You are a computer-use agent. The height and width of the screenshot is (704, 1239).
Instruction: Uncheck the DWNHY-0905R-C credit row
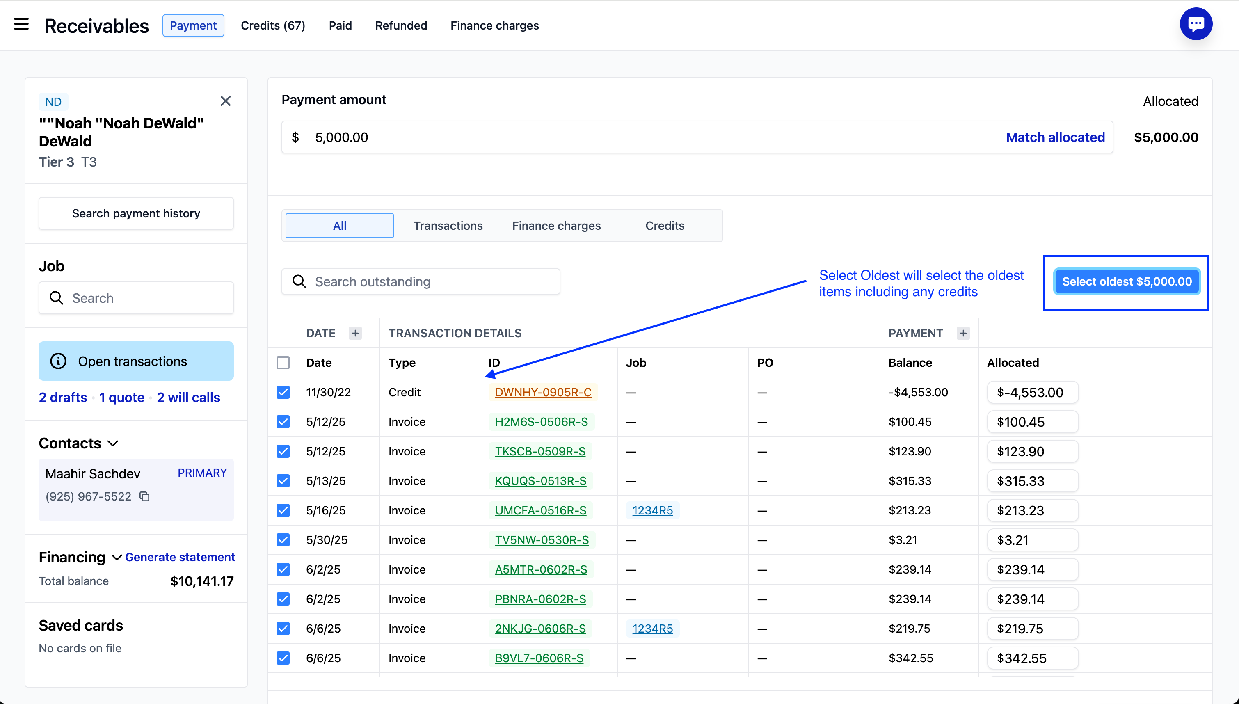click(x=283, y=392)
